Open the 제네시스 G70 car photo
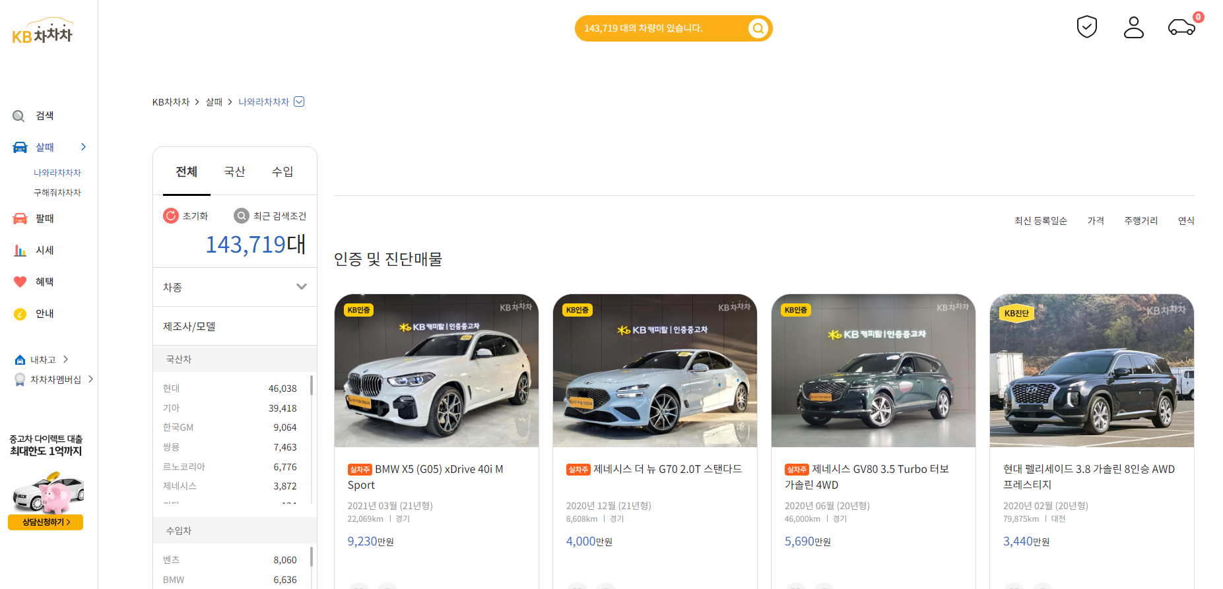 click(655, 371)
